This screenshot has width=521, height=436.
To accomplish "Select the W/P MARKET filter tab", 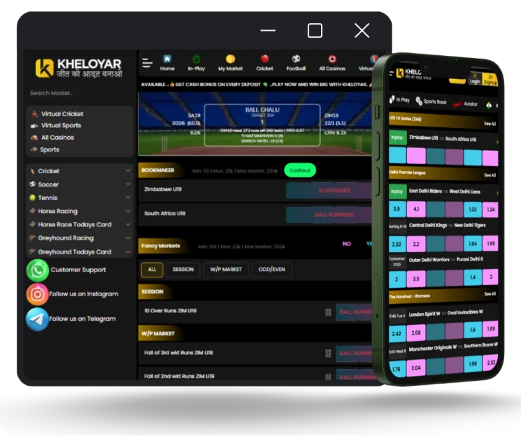I will pyautogui.click(x=225, y=270).
